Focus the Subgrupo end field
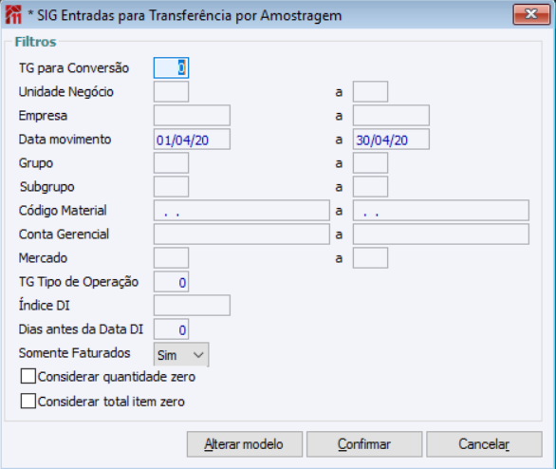This screenshot has width=556, height=469. click(x=370, y=187)
